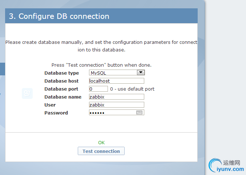Screen dimensions: 246x175
Task: Open the Database type dropdown arrow
Action: [141, 72]
